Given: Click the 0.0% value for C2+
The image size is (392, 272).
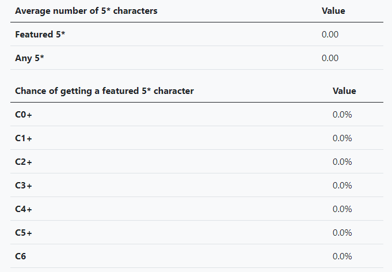Looking at the screenshot, I should (x=342, y=162).
